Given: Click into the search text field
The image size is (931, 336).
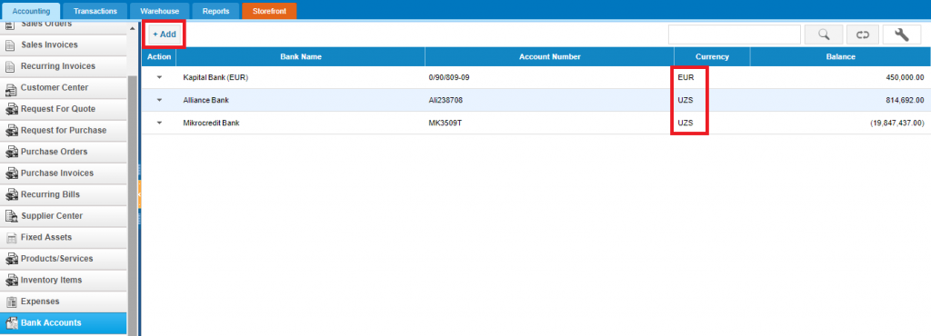Looking at the screenshot, I should (x=734, y=35).
